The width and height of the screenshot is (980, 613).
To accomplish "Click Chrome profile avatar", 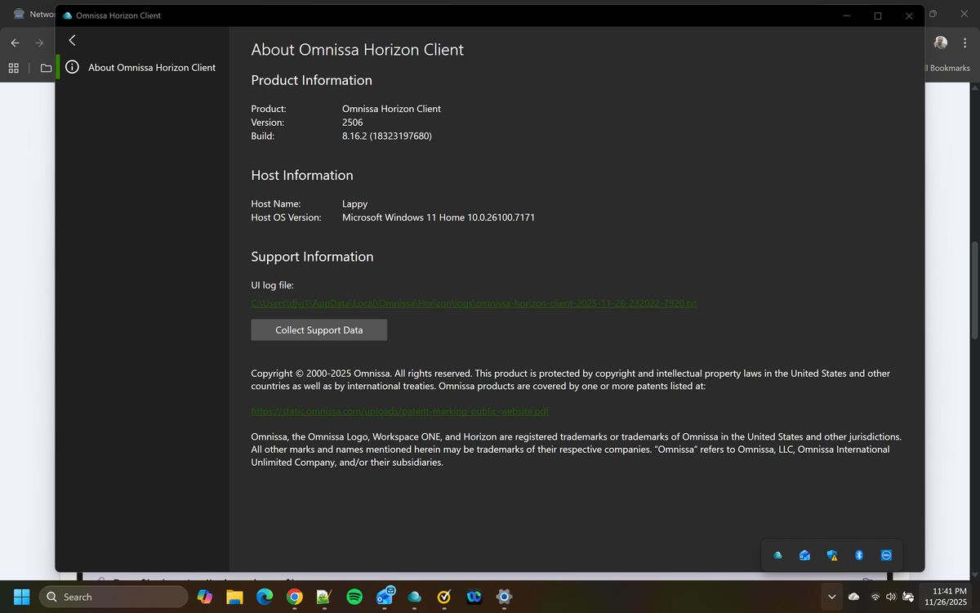I will tap(941, 43).
